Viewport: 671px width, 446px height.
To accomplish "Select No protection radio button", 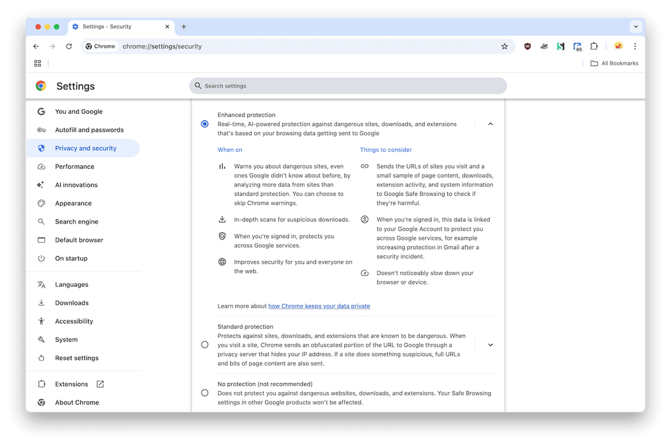I will (205, 393).
